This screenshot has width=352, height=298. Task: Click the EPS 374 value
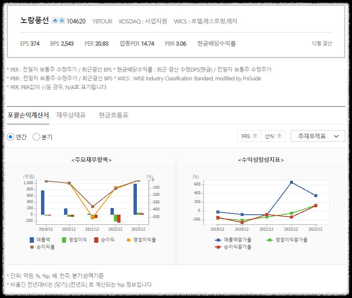[30, 44]
